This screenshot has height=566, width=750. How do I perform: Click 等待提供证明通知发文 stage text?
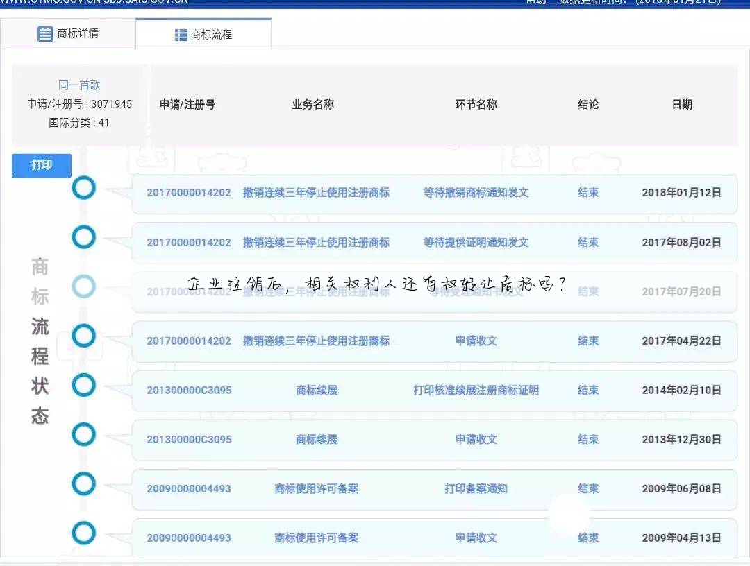click(x=476, y=242)
